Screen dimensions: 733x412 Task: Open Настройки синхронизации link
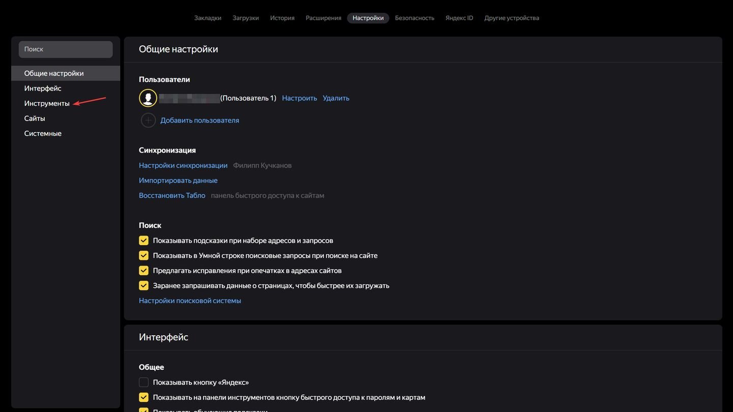click(183, 165)
